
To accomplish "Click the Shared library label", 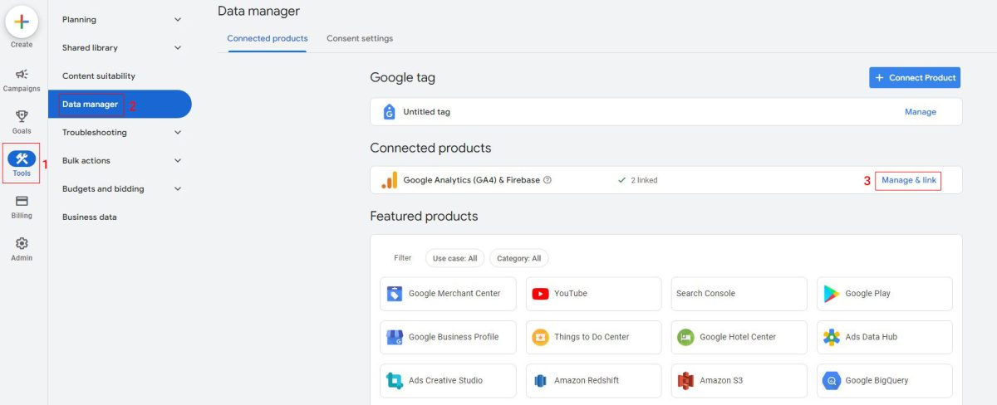I will [90, 48].
